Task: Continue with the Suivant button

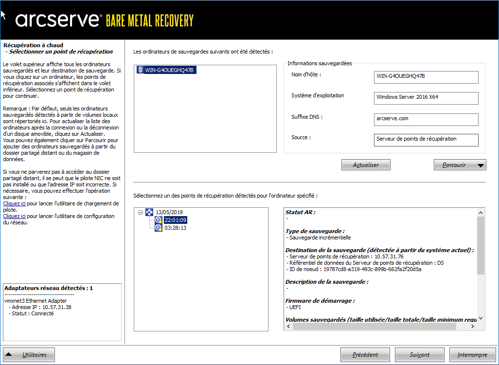Action: coord(419,355)
